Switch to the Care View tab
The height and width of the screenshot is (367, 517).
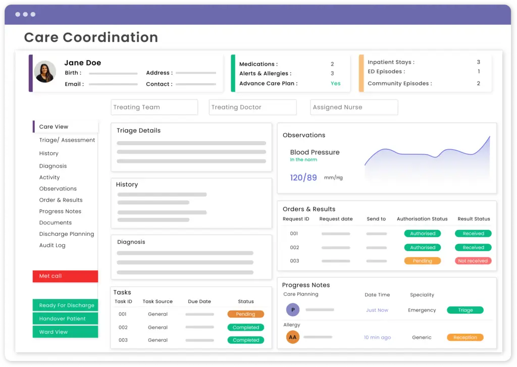click(x=53, y=126)
